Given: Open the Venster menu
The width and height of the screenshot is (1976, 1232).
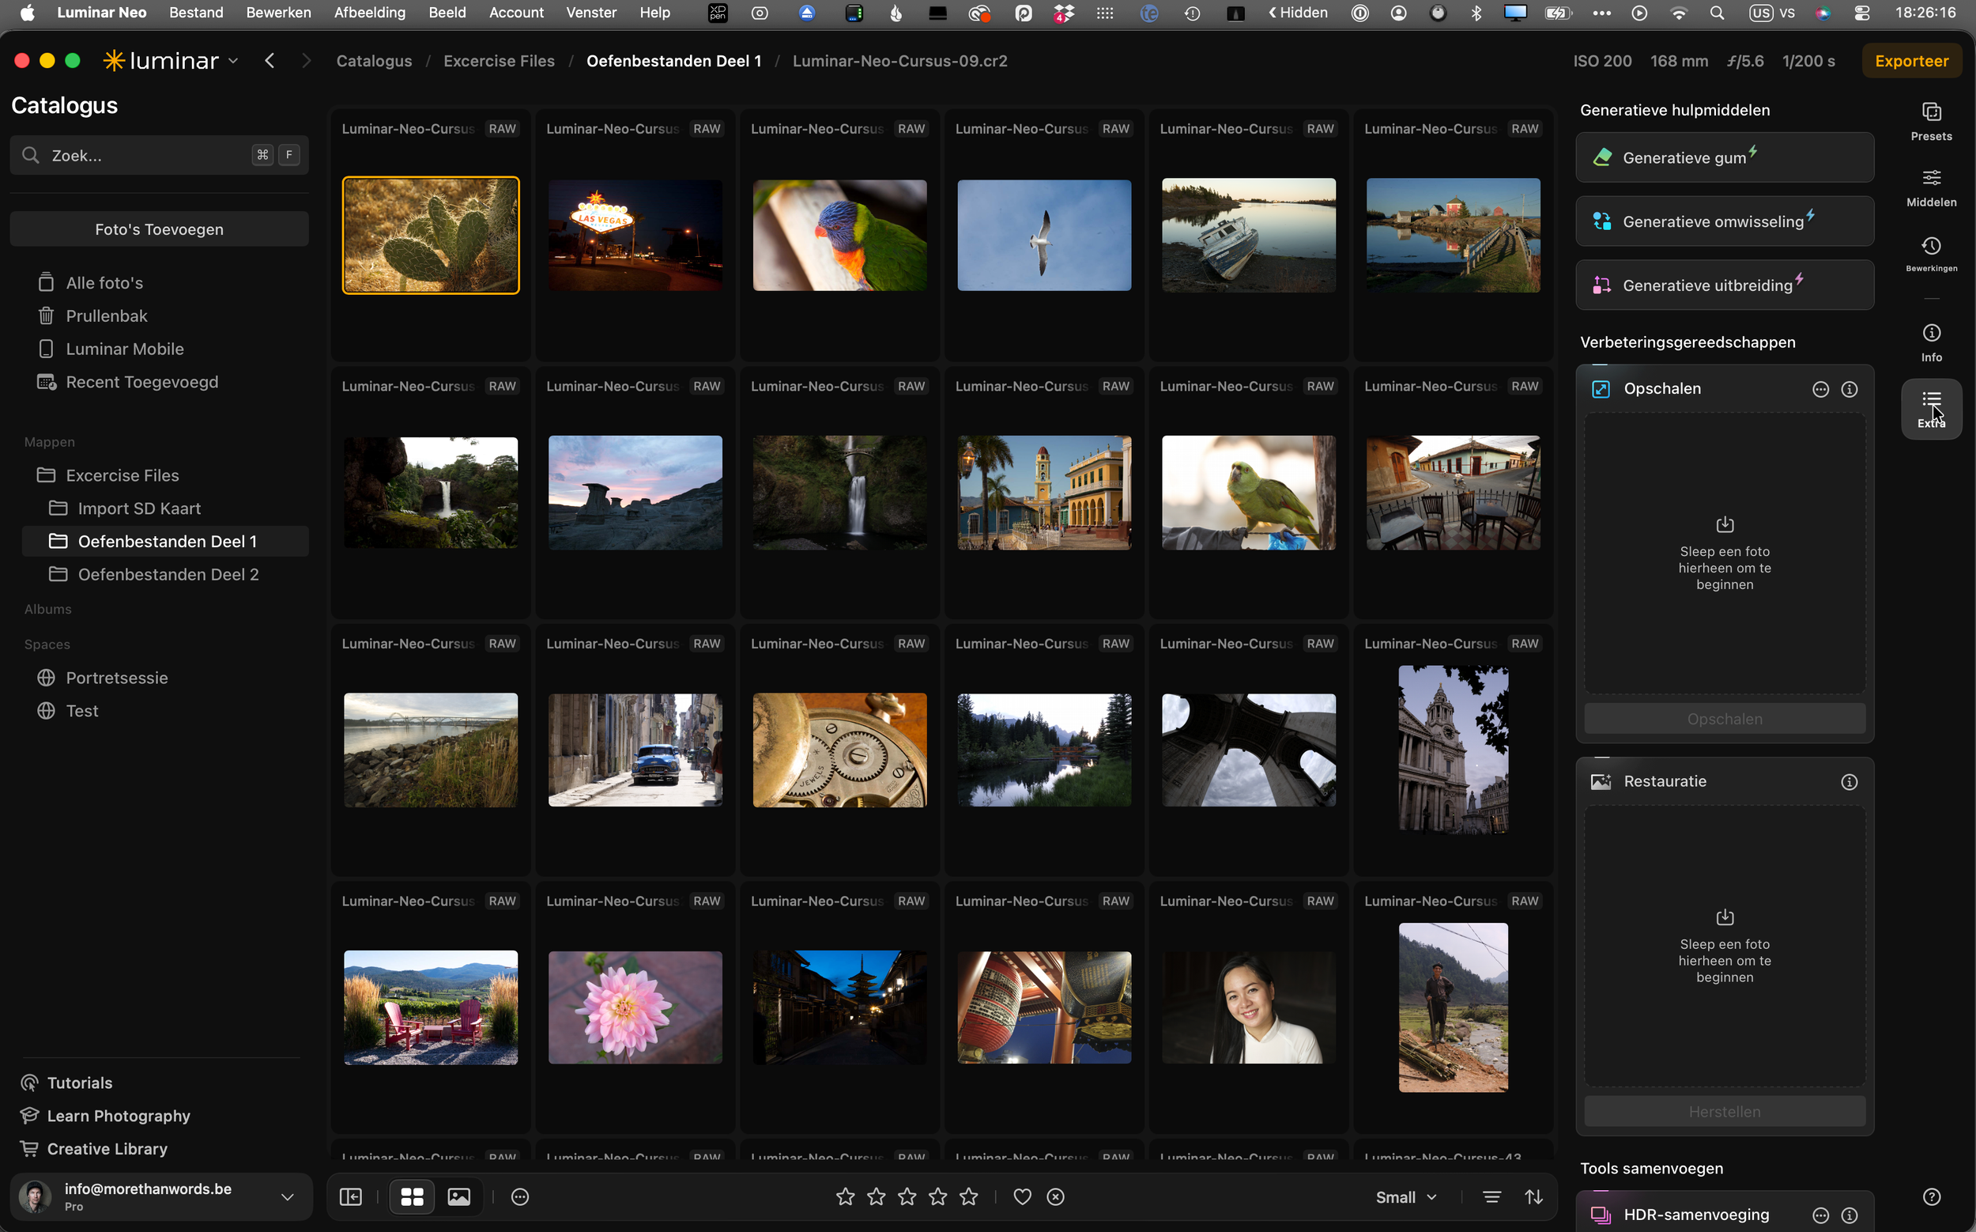Looking at the screenshot, I should pyautogui.click(x=591, y=12).
